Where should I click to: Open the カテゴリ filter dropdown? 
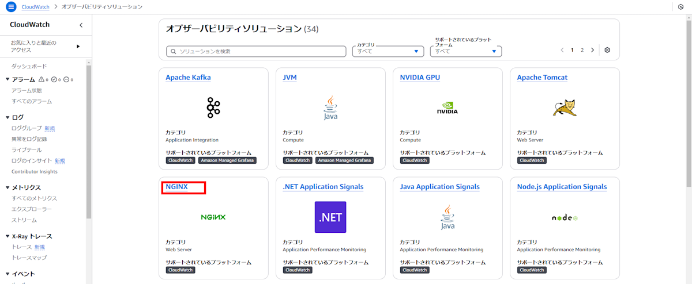(x=388, y=51)
